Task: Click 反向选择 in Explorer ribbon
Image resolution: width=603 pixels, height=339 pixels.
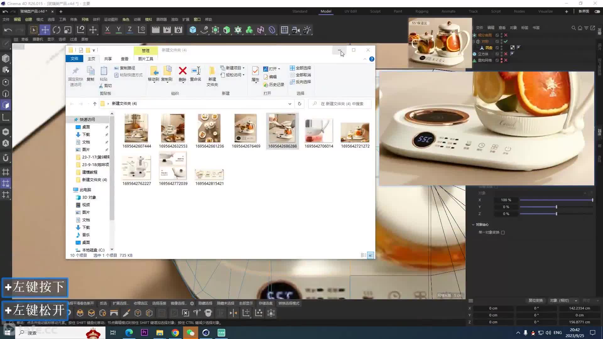Action: (x=300, y=82)
